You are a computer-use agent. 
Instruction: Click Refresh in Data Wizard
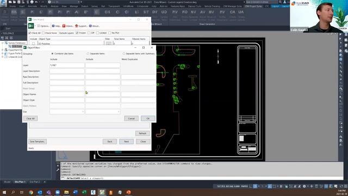pyautogui.click(x=142, y=133)
